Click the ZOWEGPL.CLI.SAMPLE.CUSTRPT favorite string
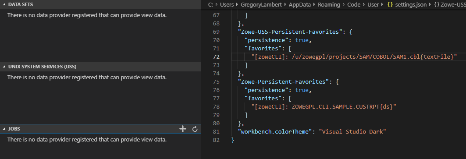The image size is (466, 159). click(x=324, y=107)
